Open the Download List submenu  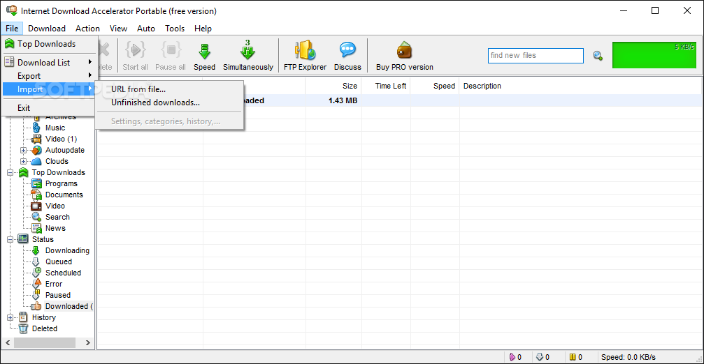point(50,62)
